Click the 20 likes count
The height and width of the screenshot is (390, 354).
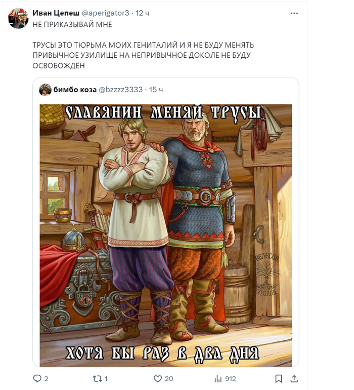pyautogui.click(x=169, y=379)
